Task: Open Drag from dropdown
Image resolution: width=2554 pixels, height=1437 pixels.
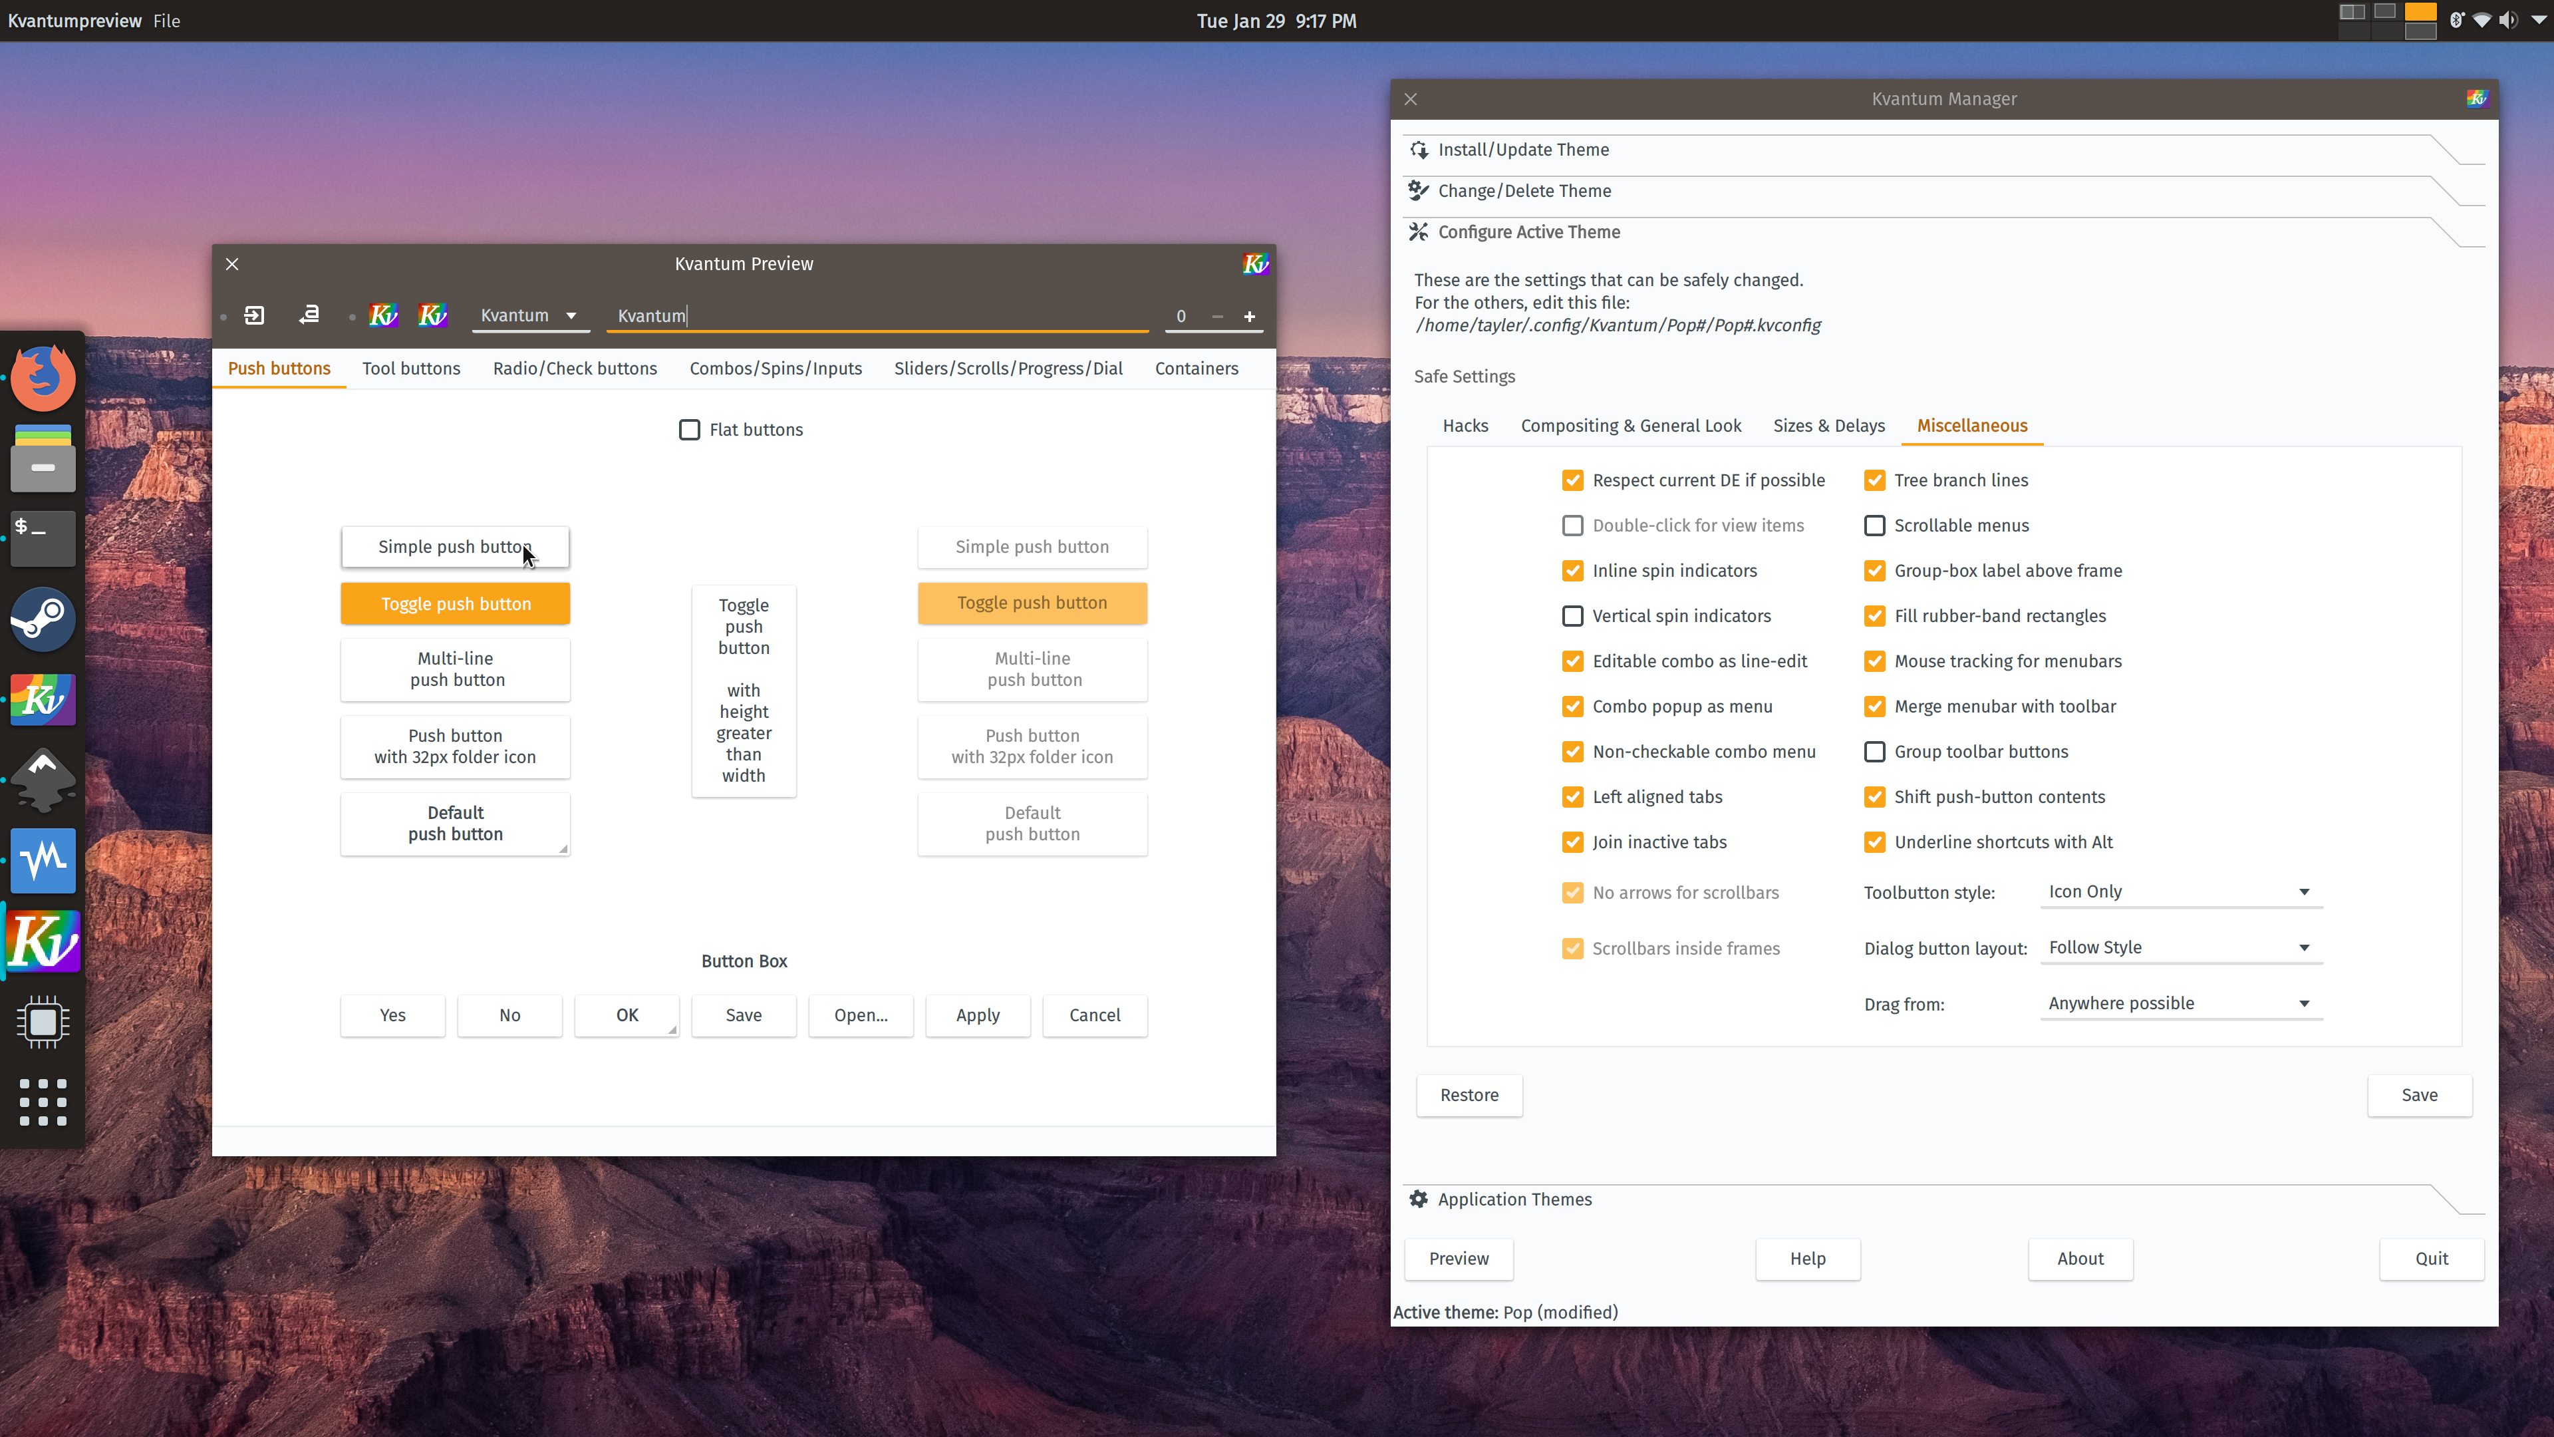Action: [x=2180, y=1003]
